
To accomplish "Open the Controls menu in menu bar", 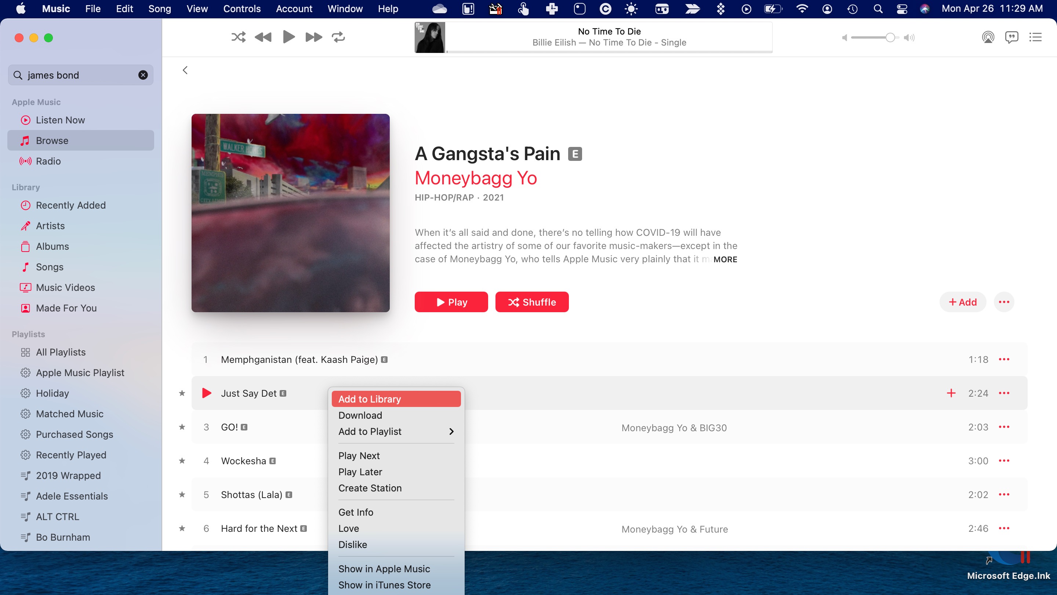I will click(x=242, y=8).
